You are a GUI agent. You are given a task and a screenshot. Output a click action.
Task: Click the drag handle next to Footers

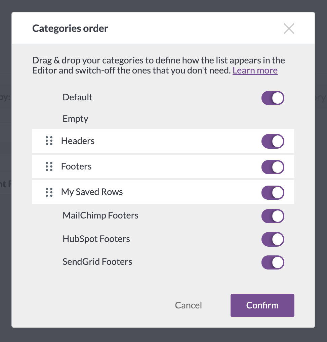(x=49, y=166)
